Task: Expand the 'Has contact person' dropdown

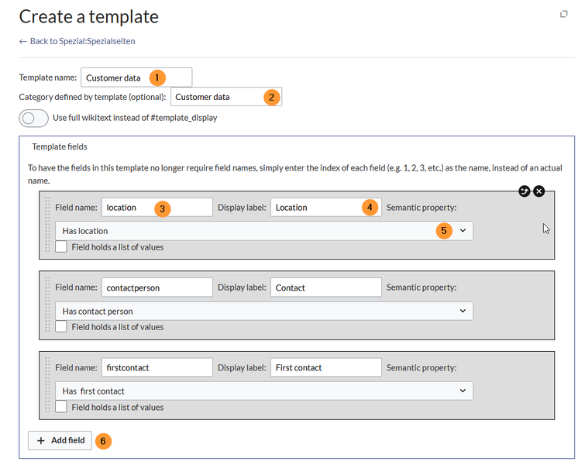Action: (263, 311)
